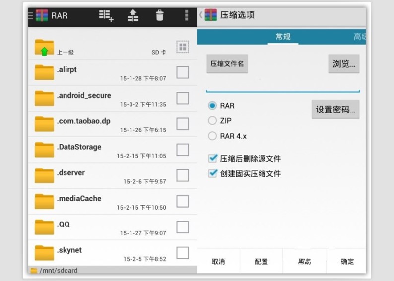Tap the back chevron in 压缩选项 header
Screen dimensions: 394x281
coord(201,15)
